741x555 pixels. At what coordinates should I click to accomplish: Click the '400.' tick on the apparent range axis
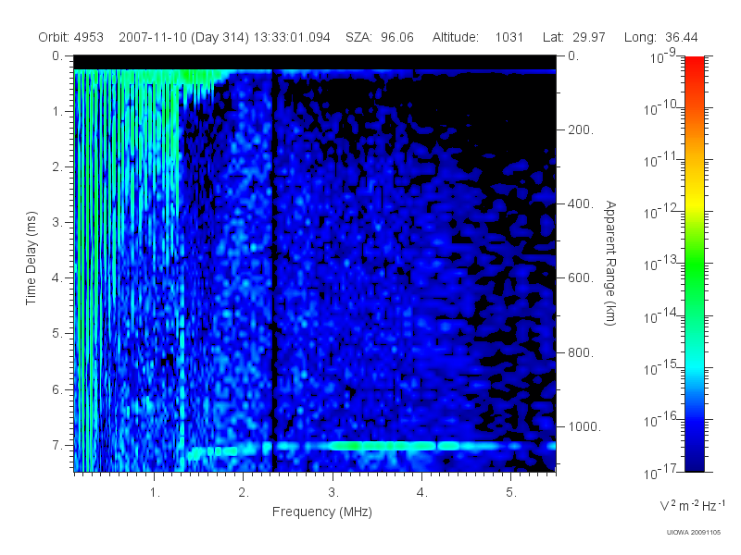581,203
